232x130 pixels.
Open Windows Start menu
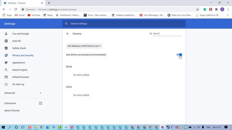(x=3, y=127)
